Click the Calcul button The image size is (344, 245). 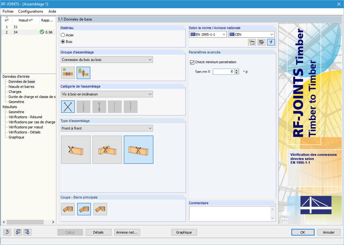tap(70, 232)
